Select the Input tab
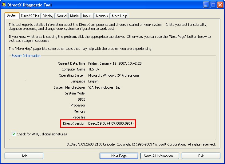This screenshot has width=225, height=164. (87, 16)
